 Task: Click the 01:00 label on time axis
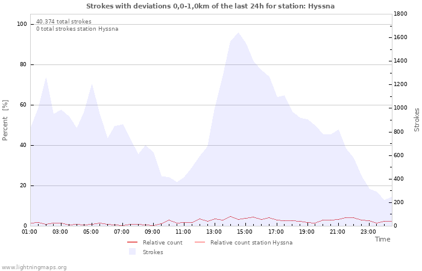[x=30, y=231]
